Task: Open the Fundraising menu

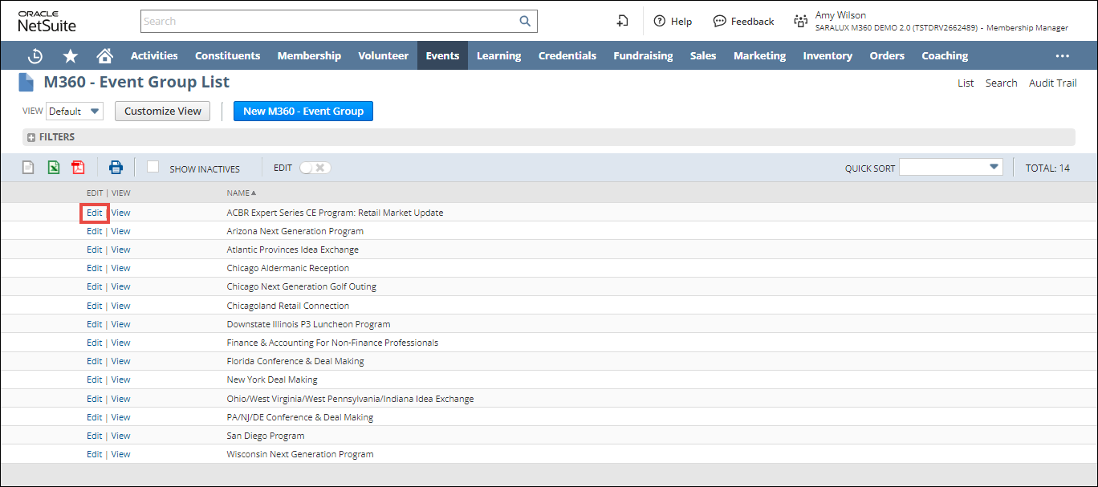Action: click(643, 56)
